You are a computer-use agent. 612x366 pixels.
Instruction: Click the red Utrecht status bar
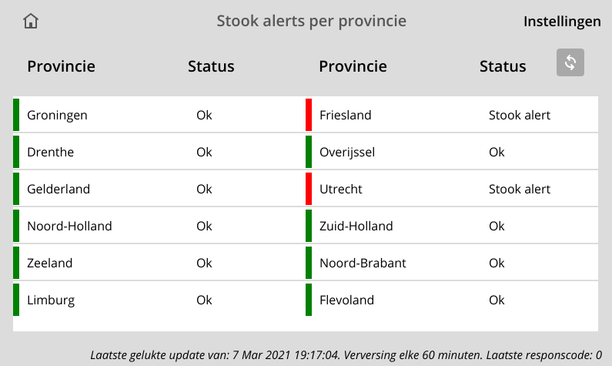click(x=309, y=189)
